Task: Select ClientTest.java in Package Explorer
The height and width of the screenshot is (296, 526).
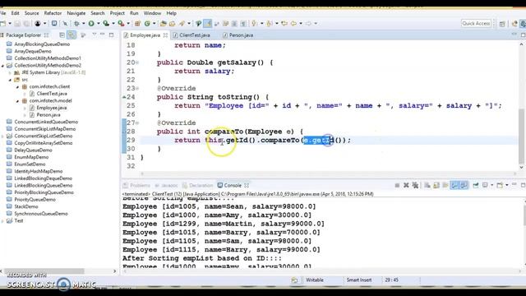Action: [x=52, y=94]
